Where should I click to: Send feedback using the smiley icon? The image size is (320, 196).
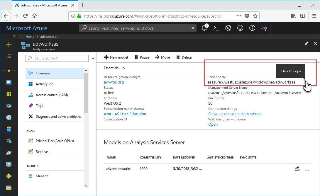240,28
